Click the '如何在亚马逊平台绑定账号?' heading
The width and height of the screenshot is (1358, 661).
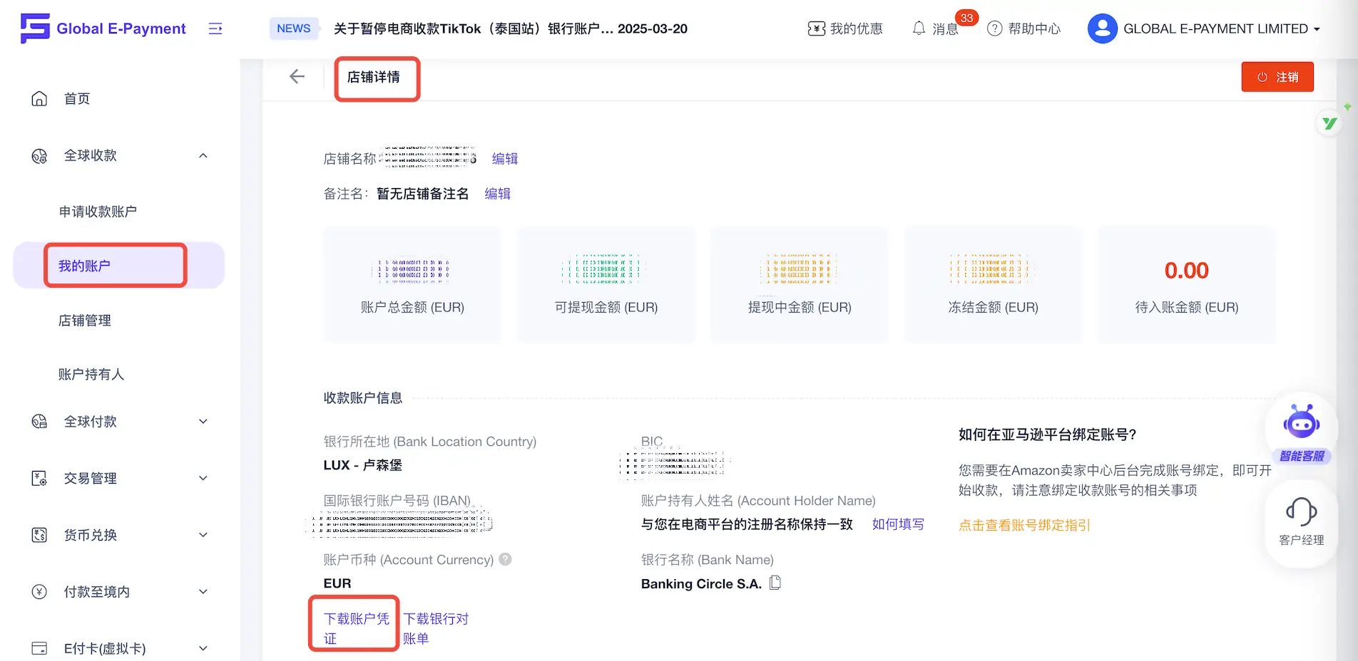coord(1048,435)
